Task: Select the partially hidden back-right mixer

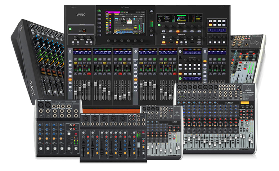Action: tap(247, 59)
